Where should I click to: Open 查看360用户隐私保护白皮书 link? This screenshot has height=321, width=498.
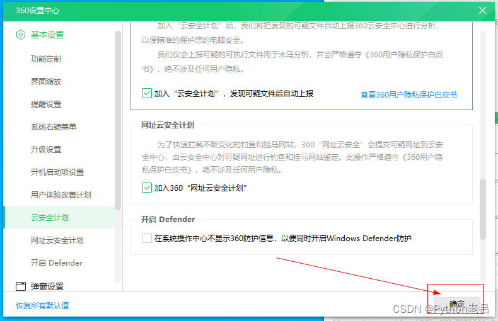408,95
